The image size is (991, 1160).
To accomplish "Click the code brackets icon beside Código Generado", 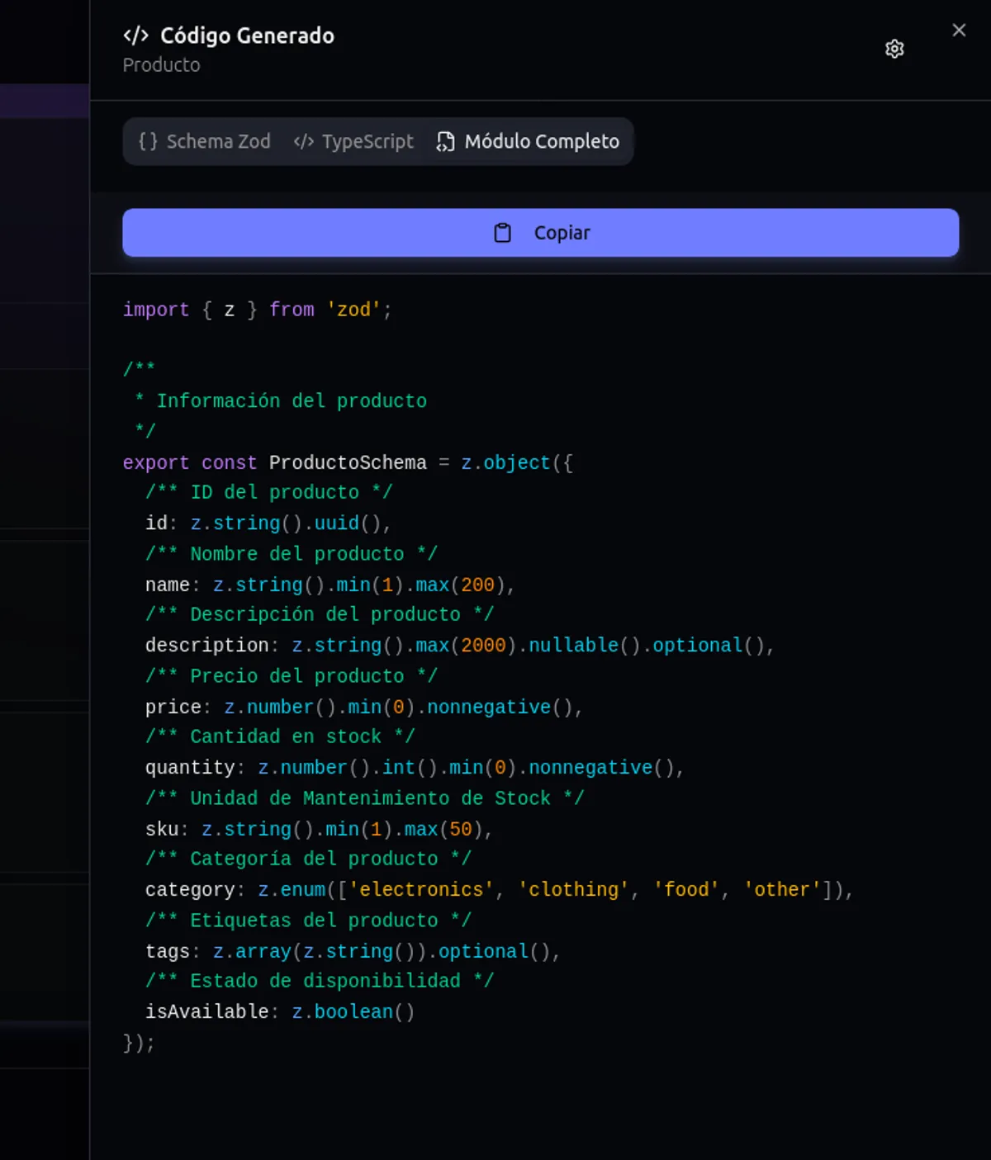I will coord(136,36).
